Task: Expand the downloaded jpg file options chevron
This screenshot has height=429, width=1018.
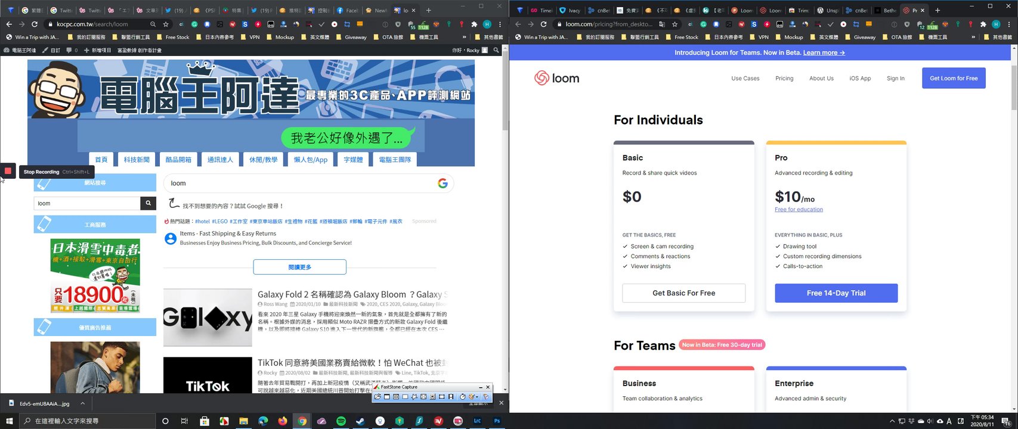Action: pyautogui.click(x=82, y=403)
